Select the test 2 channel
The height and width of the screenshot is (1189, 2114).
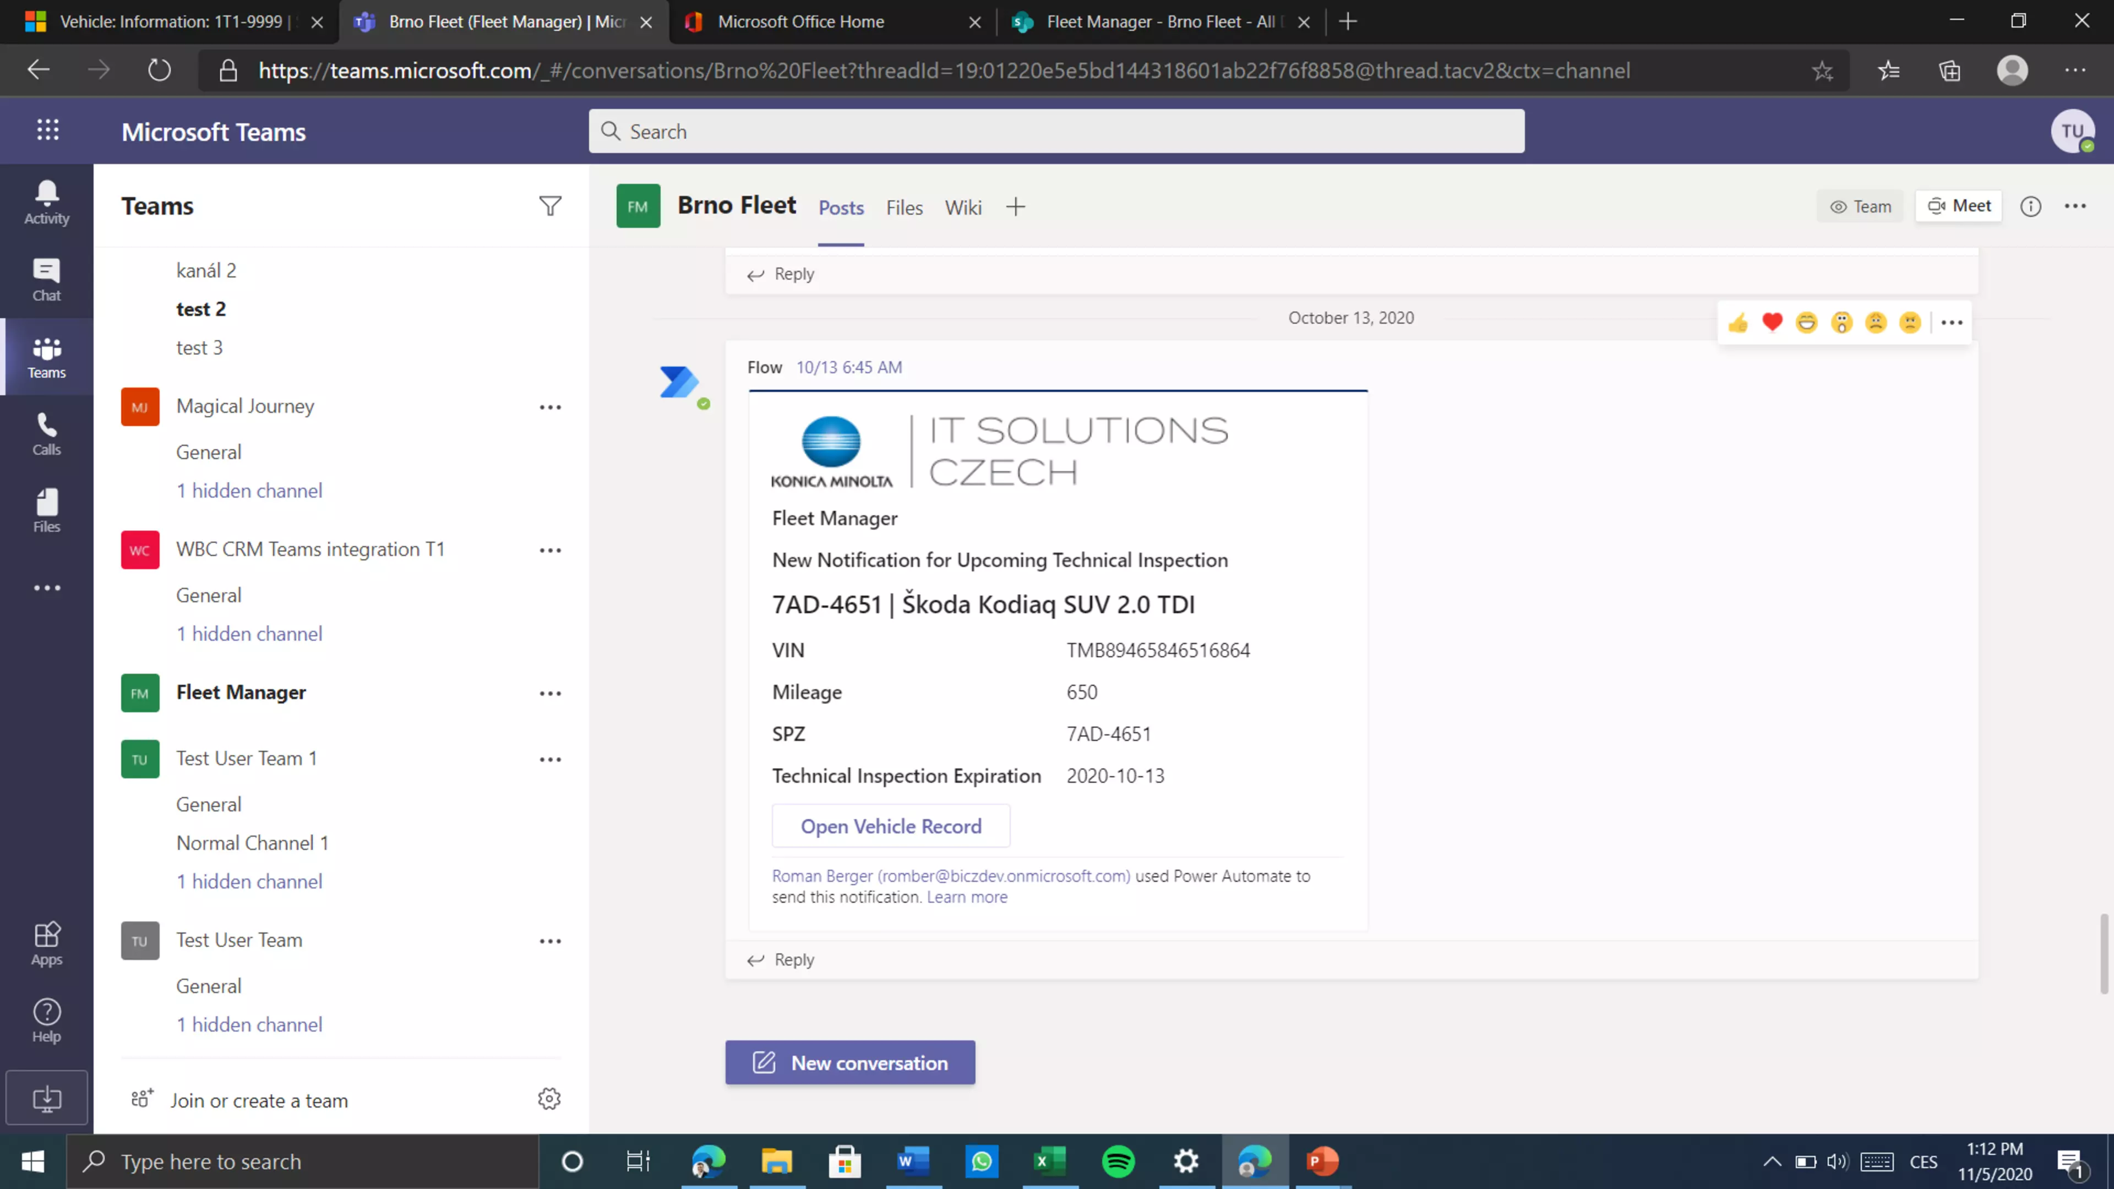pos(200,309)
